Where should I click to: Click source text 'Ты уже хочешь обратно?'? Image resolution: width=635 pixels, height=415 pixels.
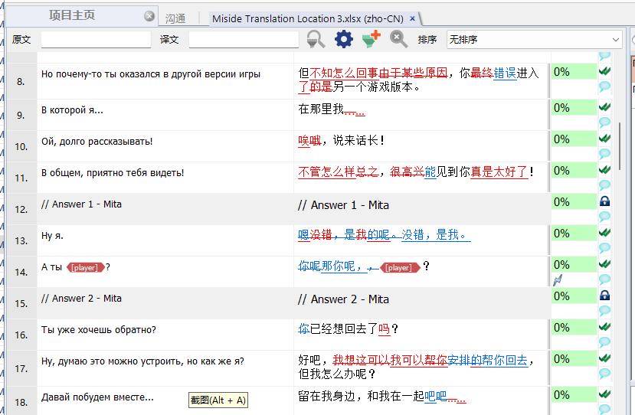tap(98, 330)
